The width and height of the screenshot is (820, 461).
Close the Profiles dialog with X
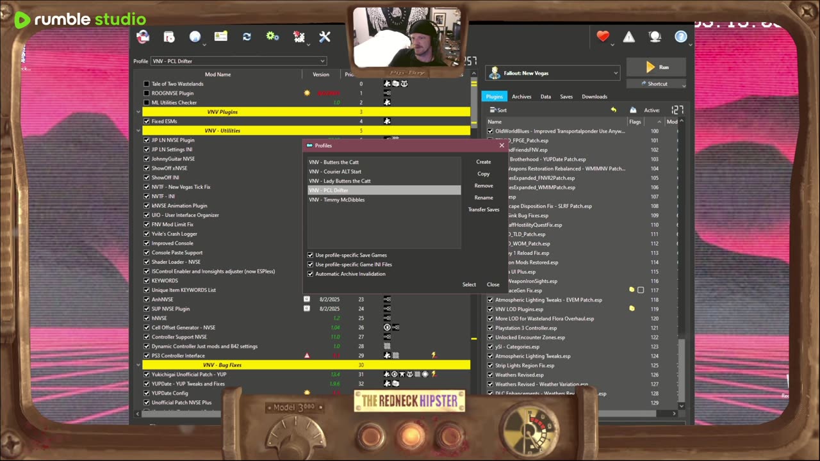(x=502, y=145)
